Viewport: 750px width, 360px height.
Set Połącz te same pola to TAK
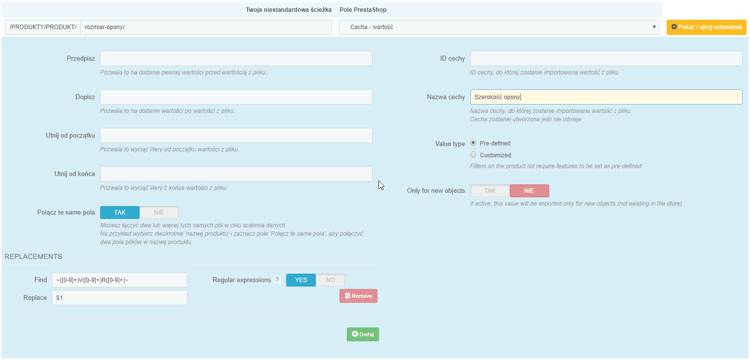pyautogui.click(x=120, y=213)
